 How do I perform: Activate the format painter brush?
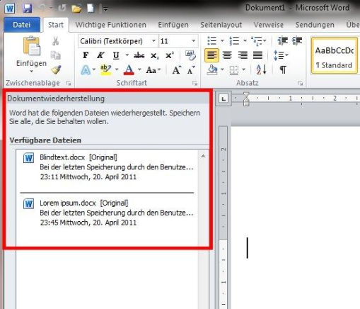56,69
